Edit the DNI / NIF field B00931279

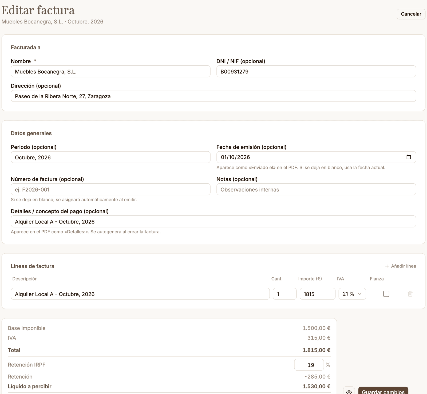click(x=316, y=72)
